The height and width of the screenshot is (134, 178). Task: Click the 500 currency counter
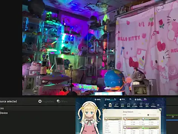click(98, 99)
